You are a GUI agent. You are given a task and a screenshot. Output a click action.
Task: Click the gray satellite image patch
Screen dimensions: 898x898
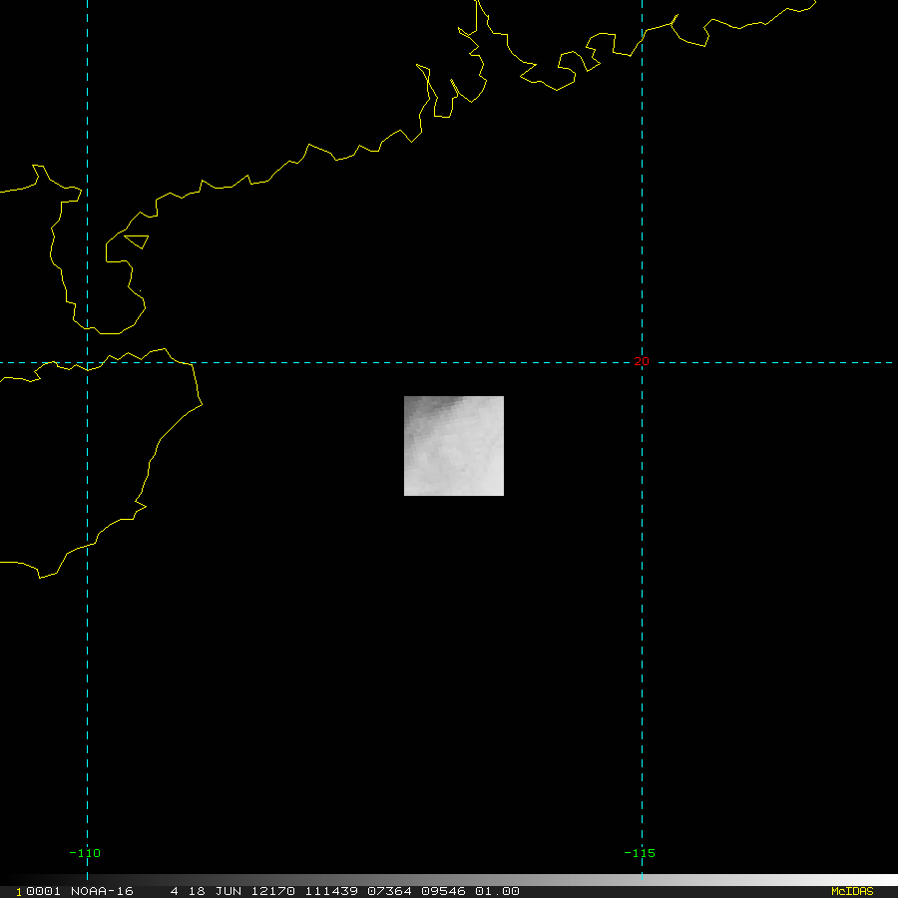coord(454,446)
